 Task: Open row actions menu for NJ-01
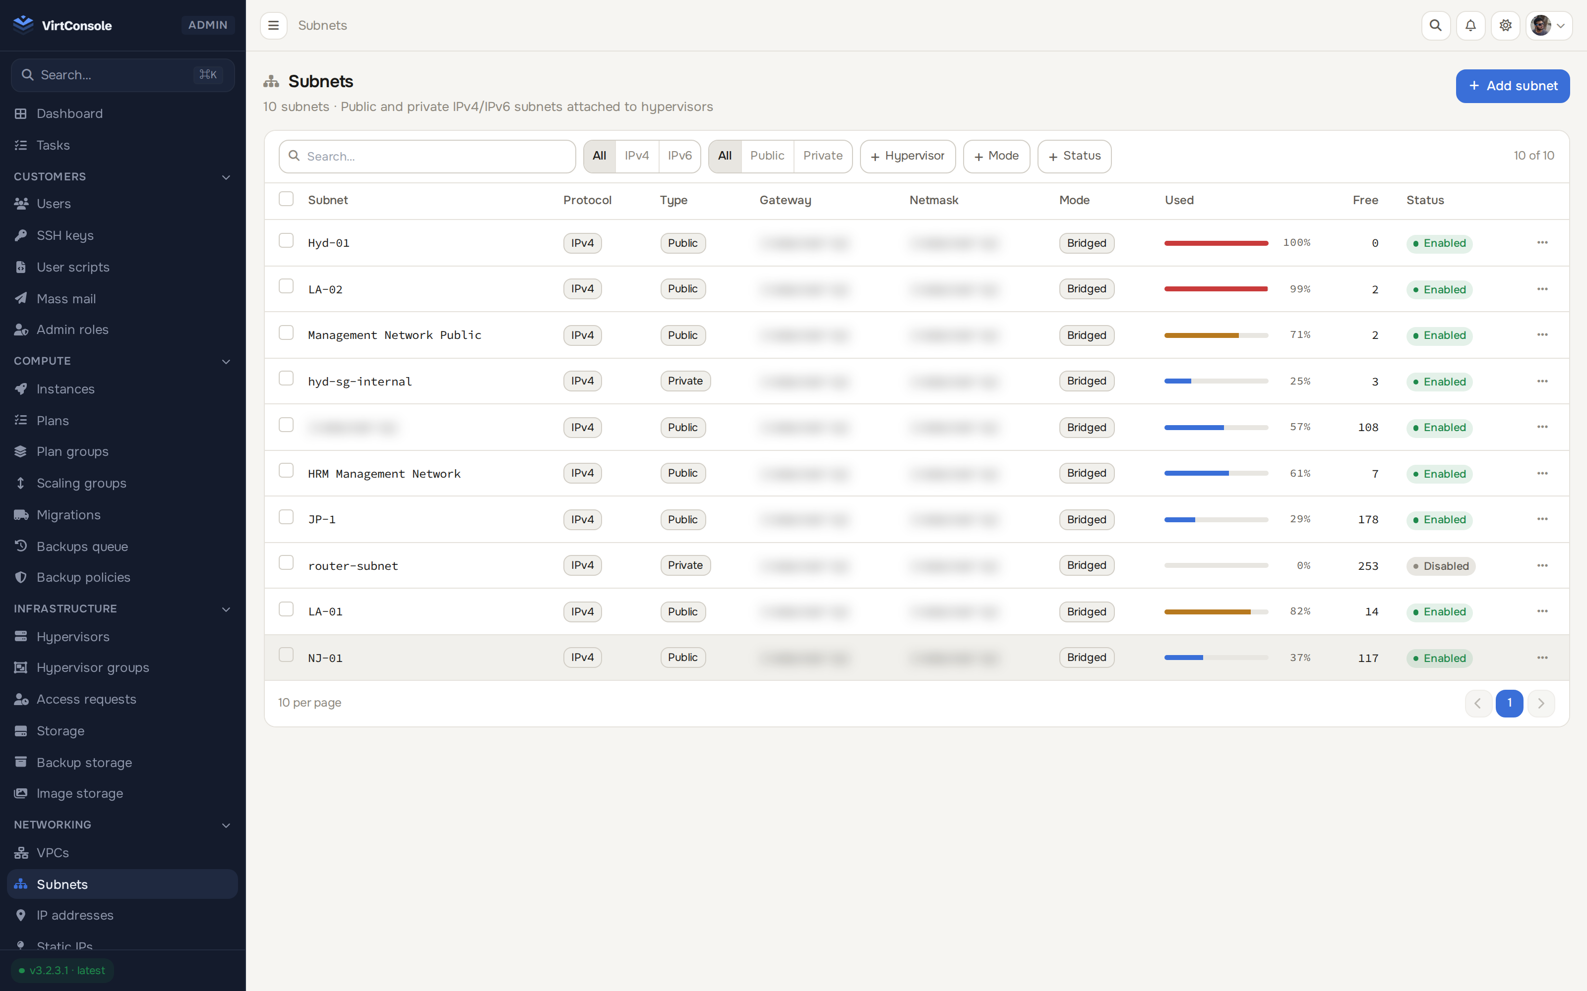tap(1542, 658)
